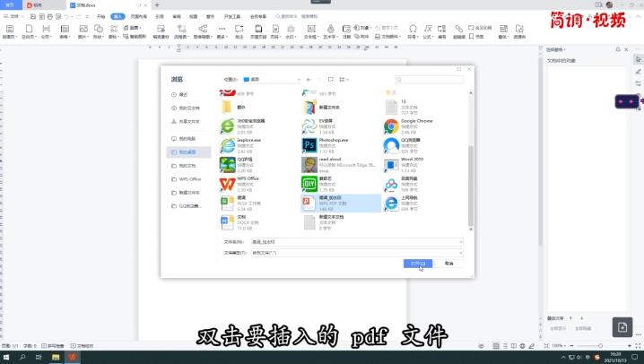Viewport: 644px width, 364px height.
Task: Open the 文件名 filename dropdown list
Action: [x=460, y=241]
